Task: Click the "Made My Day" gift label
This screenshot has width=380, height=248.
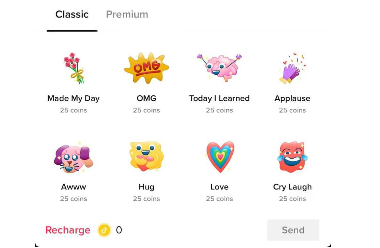Action: click(x=74, y=98)
